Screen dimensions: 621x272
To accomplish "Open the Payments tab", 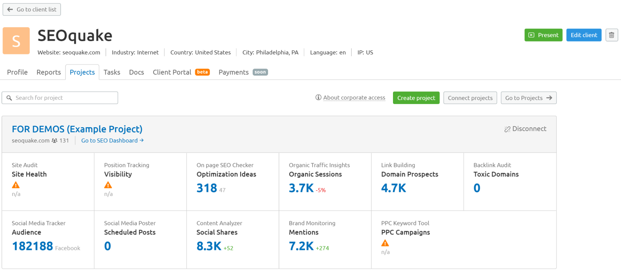I will (x=243, y=72).
